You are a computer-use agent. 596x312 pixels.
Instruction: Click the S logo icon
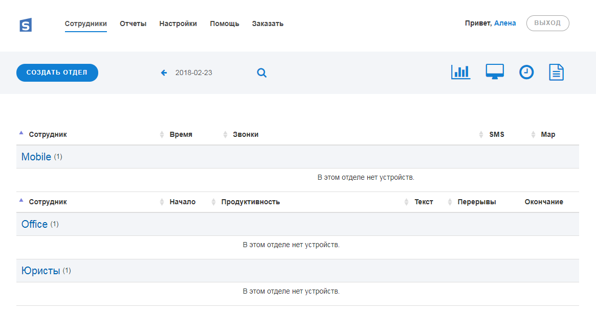point(26,25)
